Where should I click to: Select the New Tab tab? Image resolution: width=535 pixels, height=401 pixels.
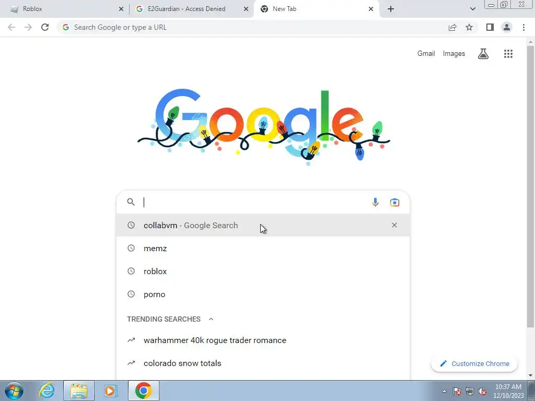point(316,9)
